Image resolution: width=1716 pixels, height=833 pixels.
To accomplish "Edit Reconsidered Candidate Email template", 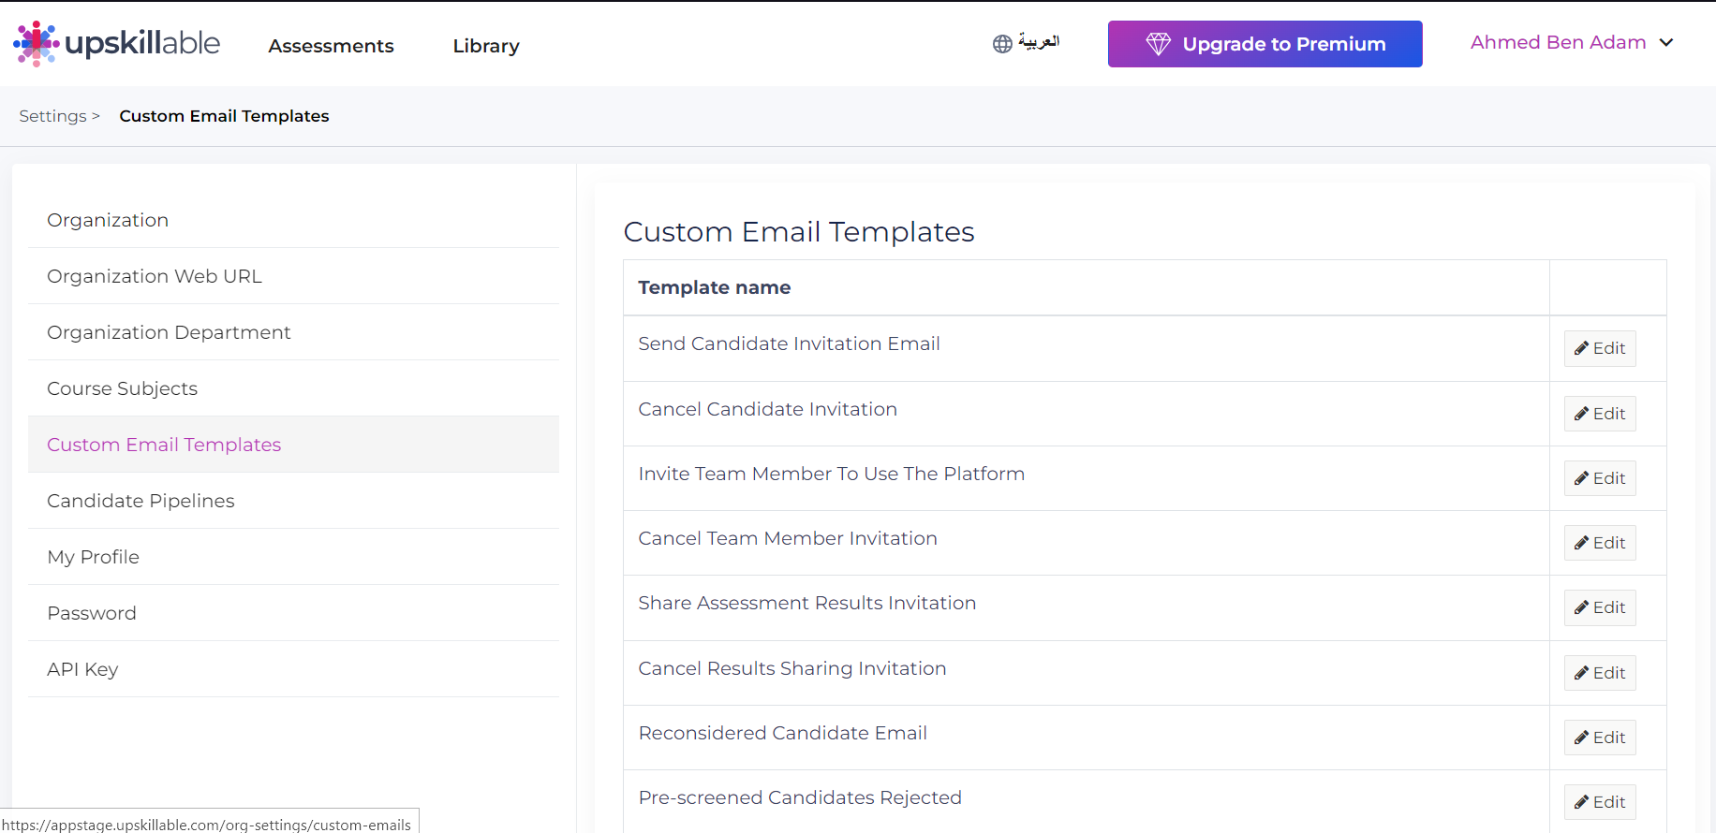I will tap(1600, 738).
